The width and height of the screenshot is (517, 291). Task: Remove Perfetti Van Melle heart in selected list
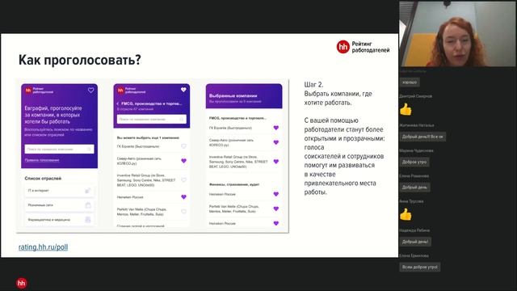click(x=276, y=209)
